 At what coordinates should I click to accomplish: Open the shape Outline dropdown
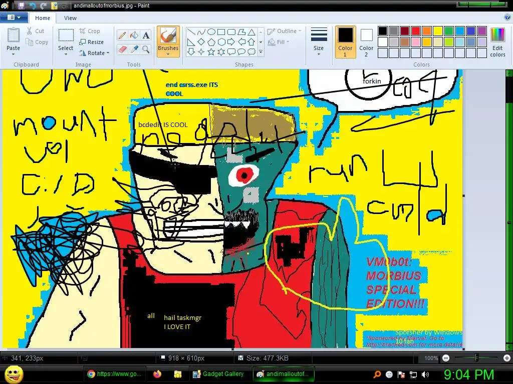tap(285, 31)
